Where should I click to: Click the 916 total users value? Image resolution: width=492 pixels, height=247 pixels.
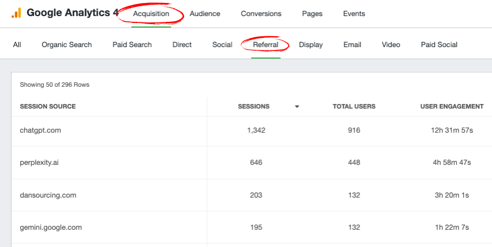[354, 130]
